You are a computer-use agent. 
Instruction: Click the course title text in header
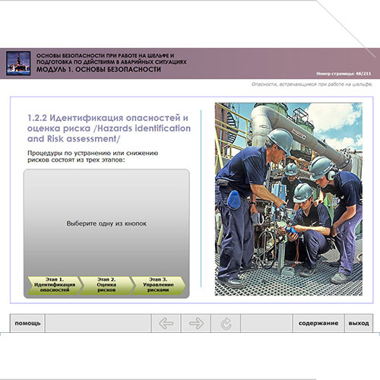(112, 59)
